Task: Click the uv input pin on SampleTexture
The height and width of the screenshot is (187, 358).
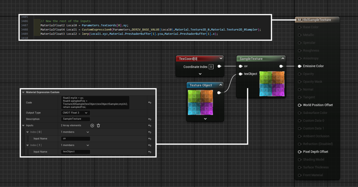Action: tap(241, 66)
